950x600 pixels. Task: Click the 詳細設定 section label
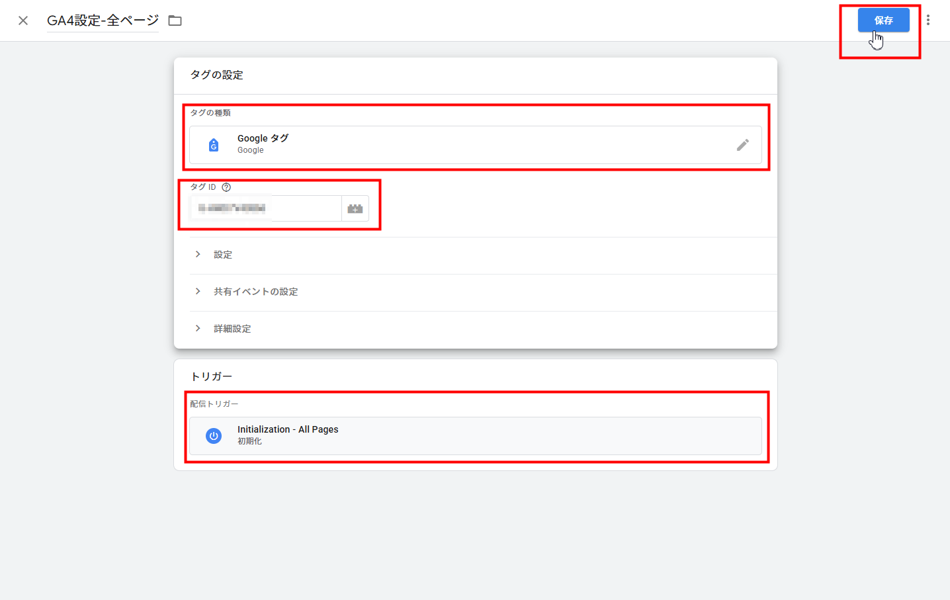click(x=232, y=329)
